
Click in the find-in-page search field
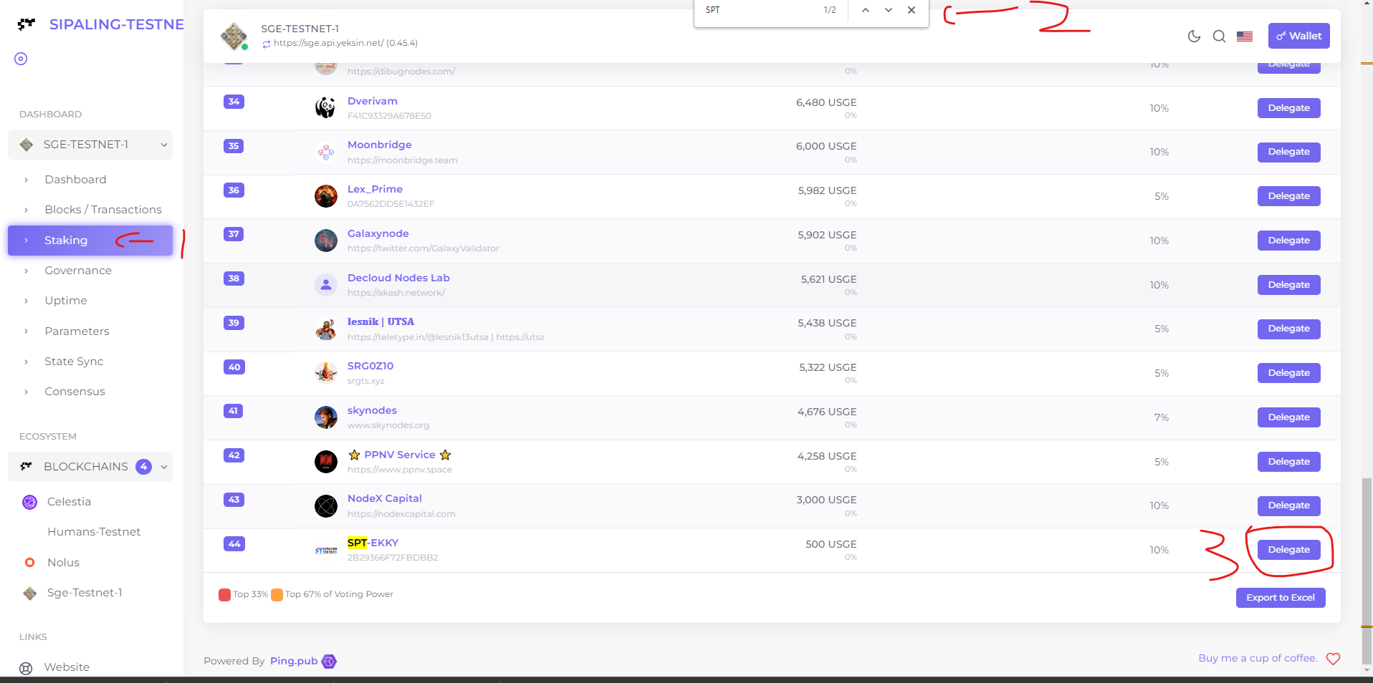(x=760, y=10)
